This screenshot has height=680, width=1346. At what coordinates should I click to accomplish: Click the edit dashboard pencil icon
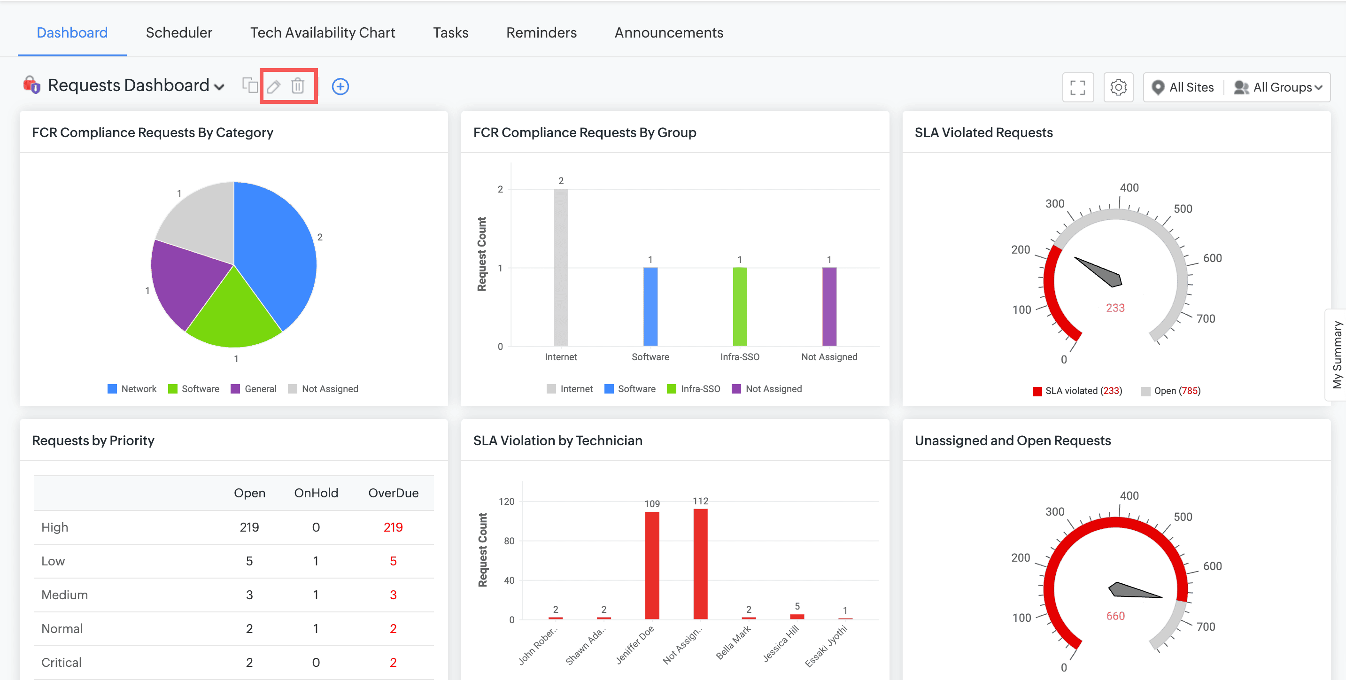[274, 86]
